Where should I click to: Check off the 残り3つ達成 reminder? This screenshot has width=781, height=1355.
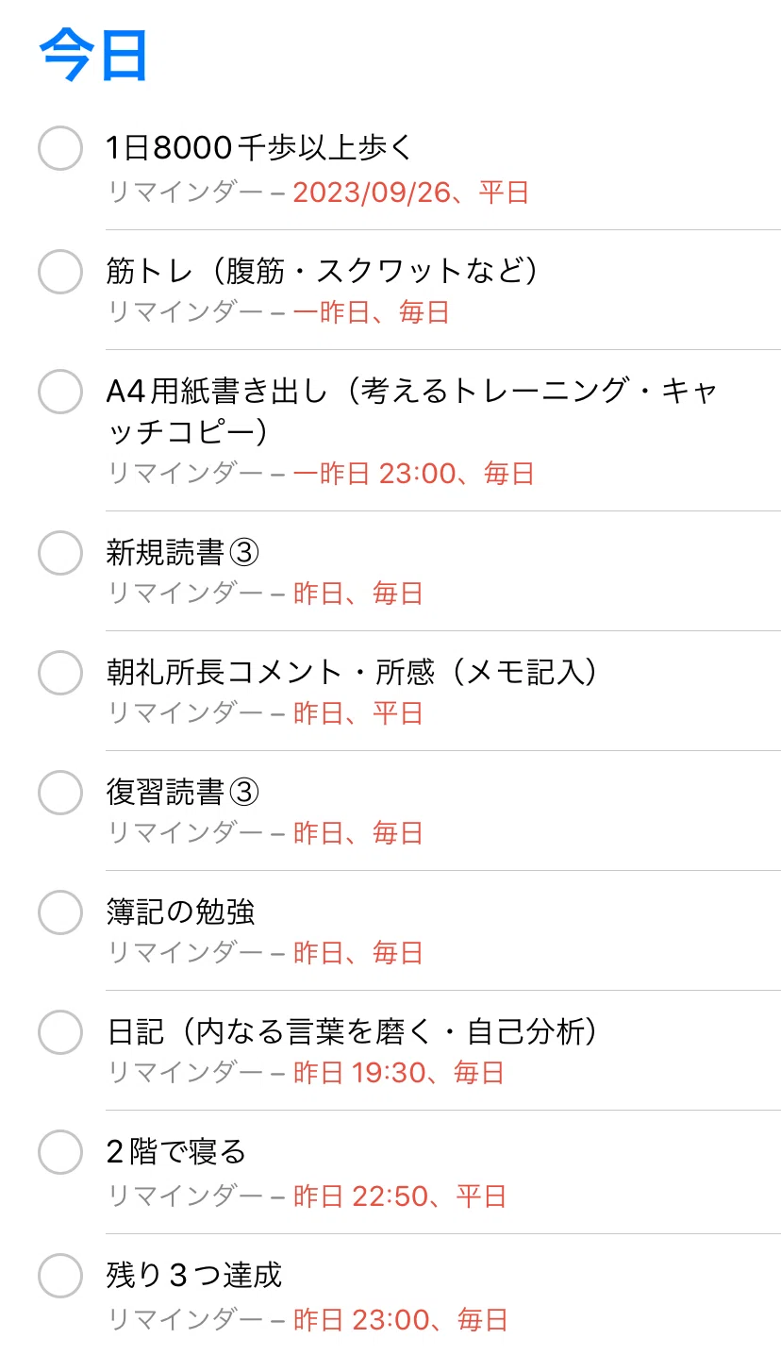click(60, 1276)
